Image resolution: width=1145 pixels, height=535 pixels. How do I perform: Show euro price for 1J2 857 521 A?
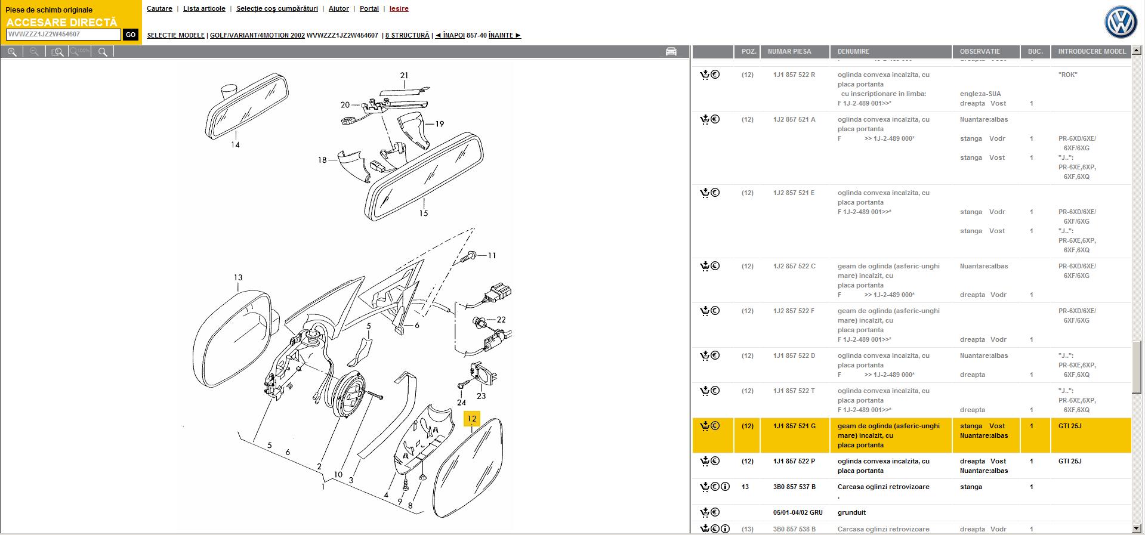(715, 119)
